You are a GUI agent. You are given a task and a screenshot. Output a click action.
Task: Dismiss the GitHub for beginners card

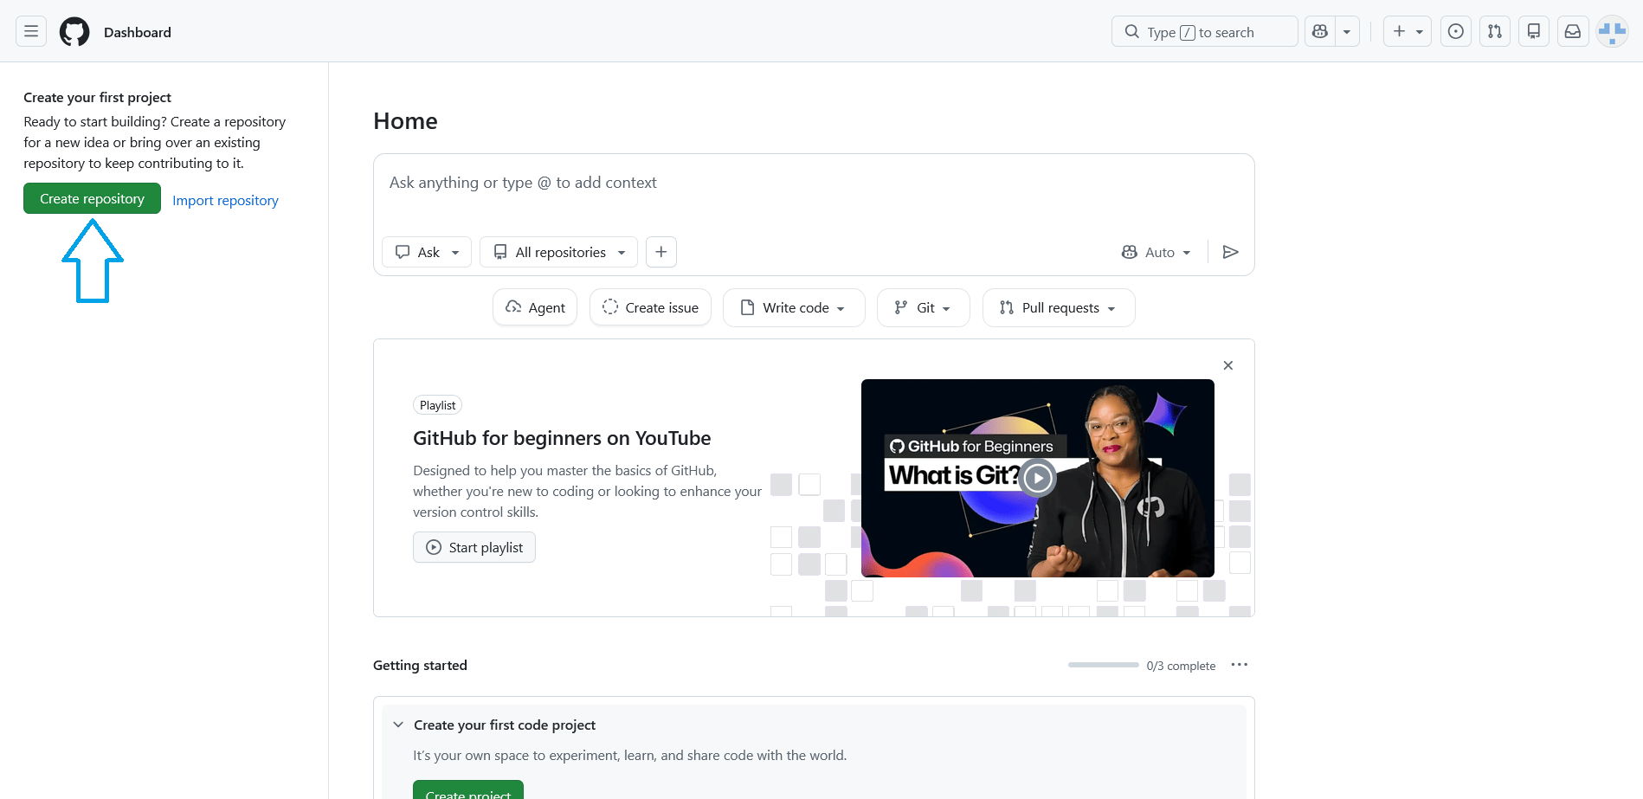[x=1227, y=365]
